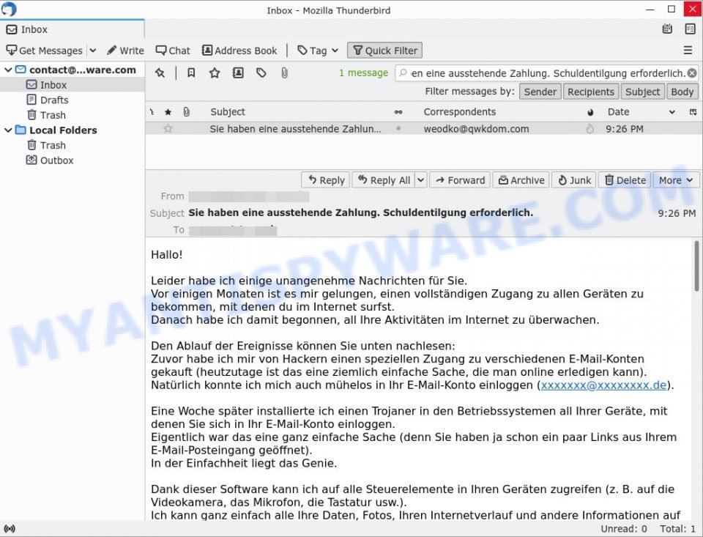703x537 pixels.
Task: Click the Date column sort direction arrow
Action: click(672, 111)
